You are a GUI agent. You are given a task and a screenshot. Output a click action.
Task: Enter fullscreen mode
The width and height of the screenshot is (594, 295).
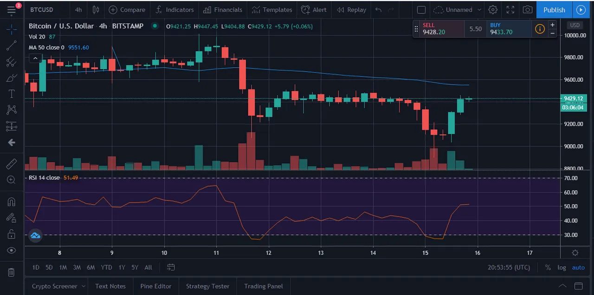click(x=510, y=10)
